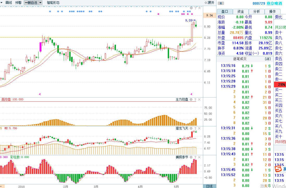Click the 画线 drawing tool menu
Viewport: 286px width, 188px height.
[9, 3]
